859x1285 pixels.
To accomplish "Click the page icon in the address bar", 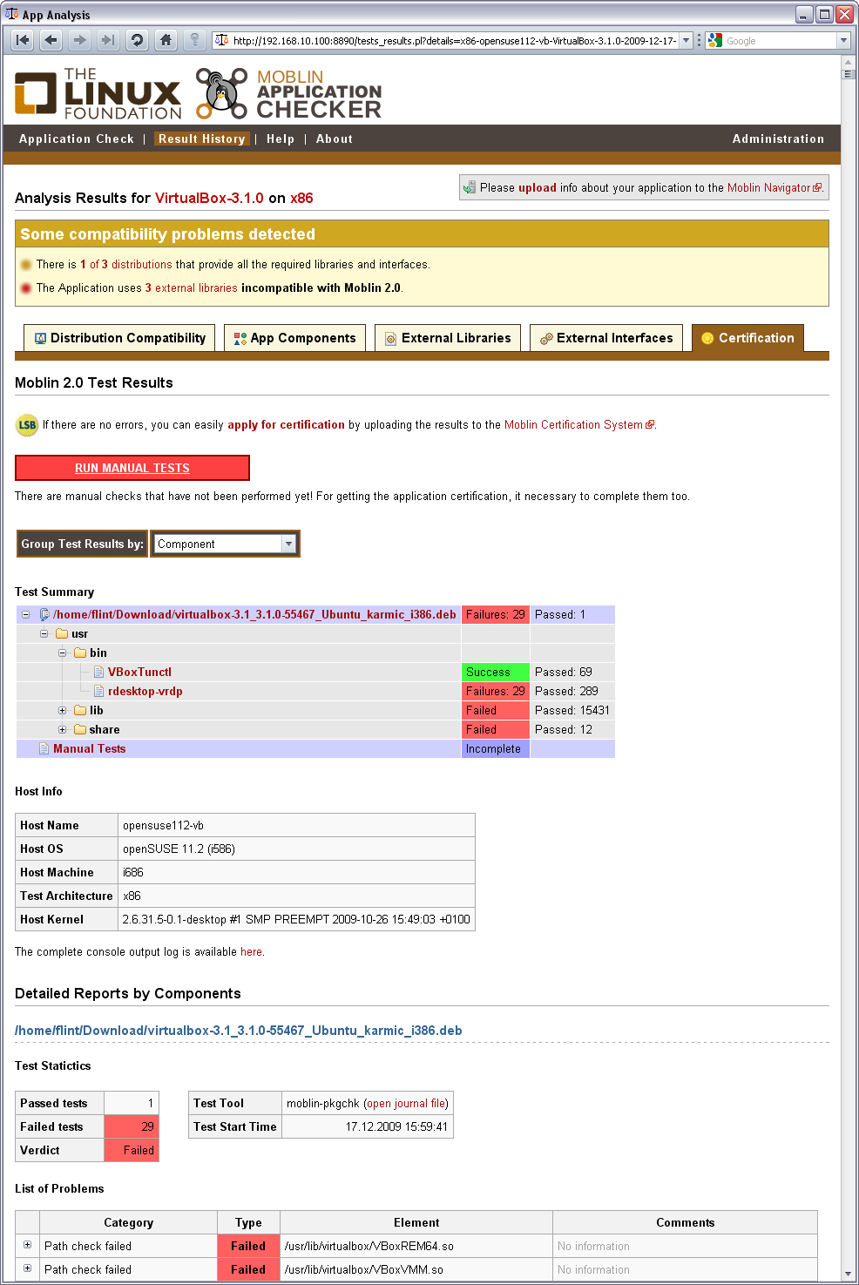I will [221, 40].
